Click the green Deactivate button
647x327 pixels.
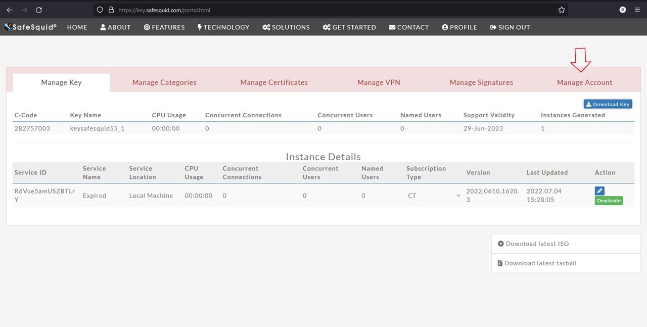click(609, 201)
